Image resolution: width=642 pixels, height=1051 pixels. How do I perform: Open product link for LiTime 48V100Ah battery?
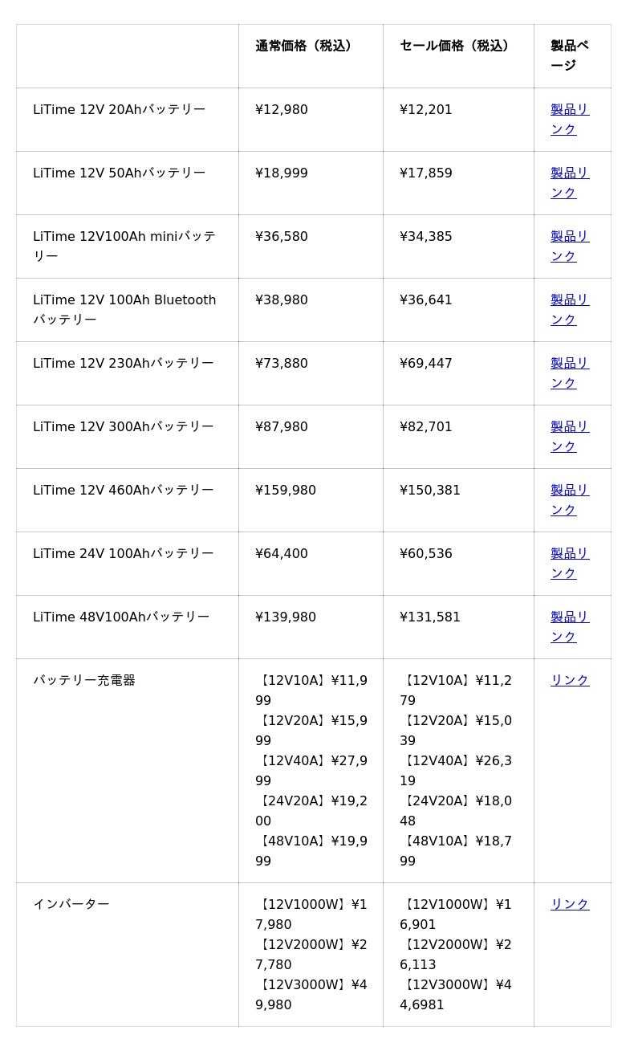click(x=569, y=617)
